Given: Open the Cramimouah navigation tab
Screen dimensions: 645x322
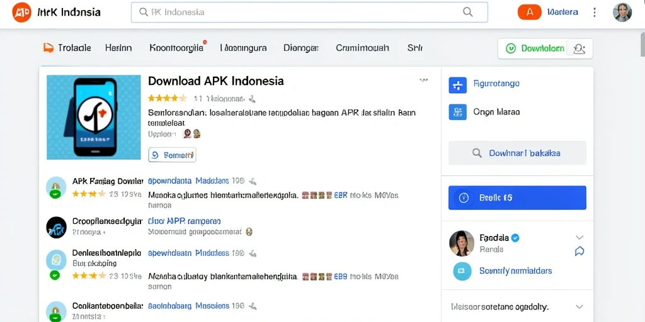Looking at the screenshot, I should [362, 48].
